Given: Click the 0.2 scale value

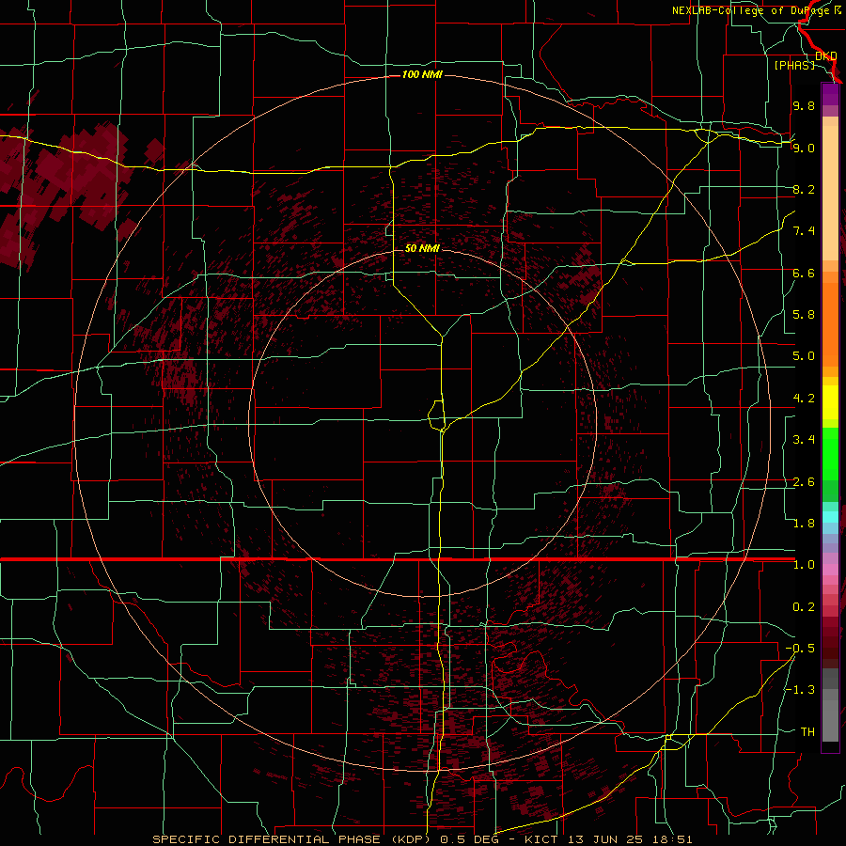Looking at the screenshot, I should [x=804, y=607].
